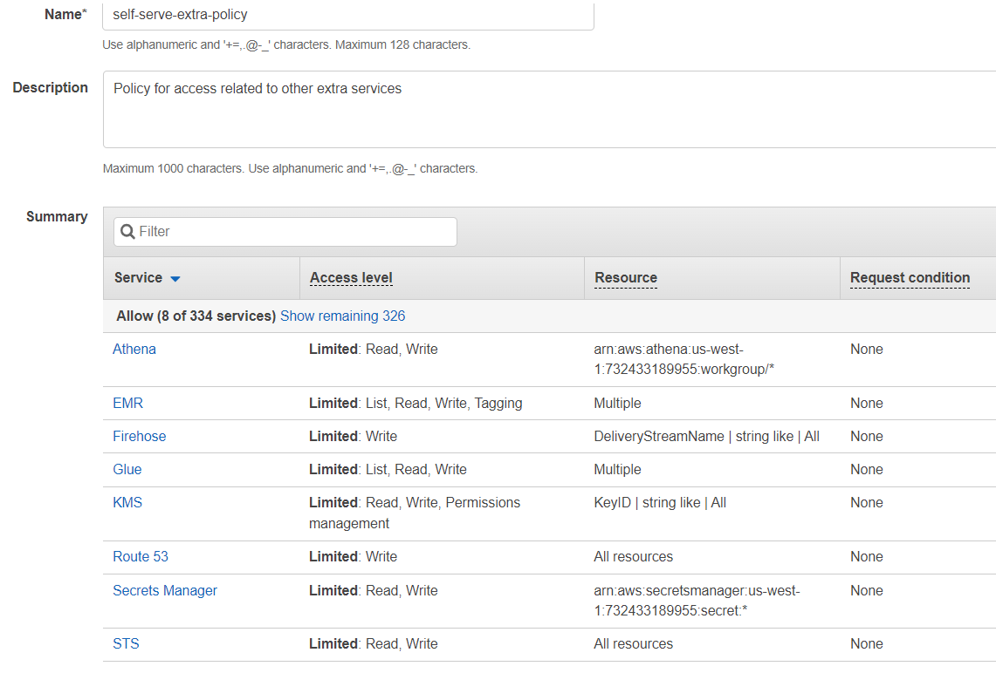
Task: Open the KMS service link
Action: click(127, 502)
